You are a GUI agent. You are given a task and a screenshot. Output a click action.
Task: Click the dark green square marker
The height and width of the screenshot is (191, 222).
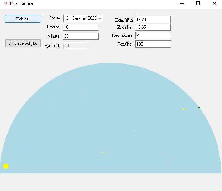tap(199, 108)
